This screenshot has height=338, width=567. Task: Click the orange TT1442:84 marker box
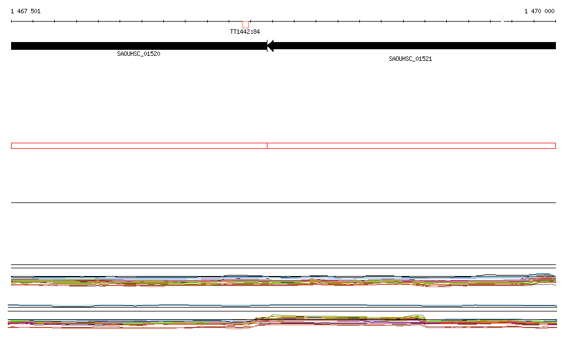pos(245,24)
